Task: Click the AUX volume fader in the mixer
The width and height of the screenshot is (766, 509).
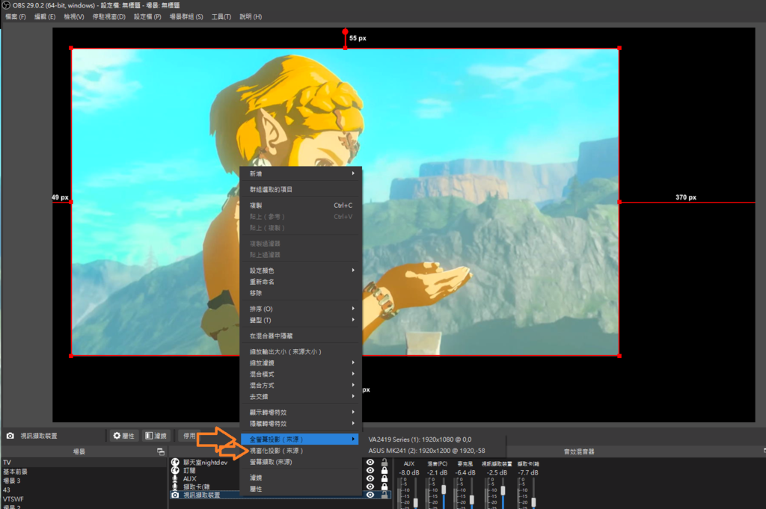Action: pos(416,502)
